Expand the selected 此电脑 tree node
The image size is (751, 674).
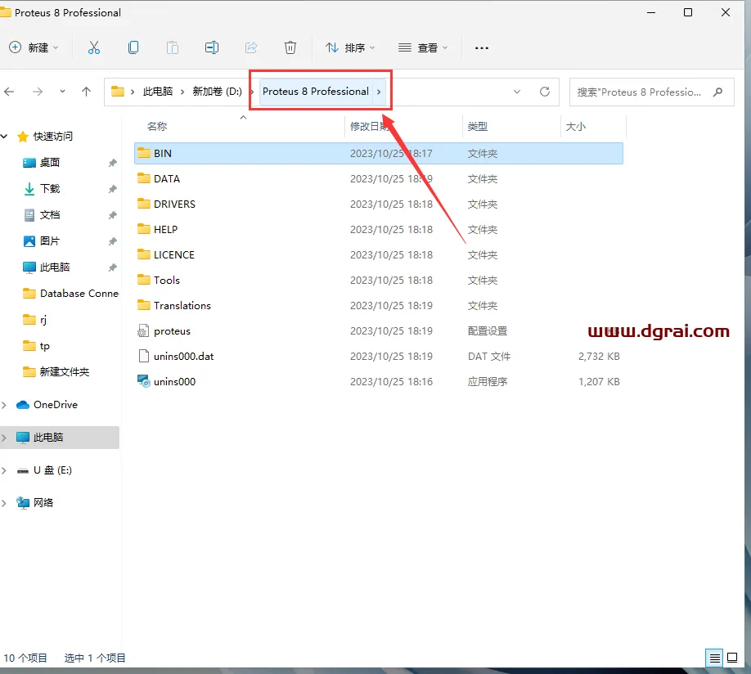pyautogui.click(x=4, y=438)
